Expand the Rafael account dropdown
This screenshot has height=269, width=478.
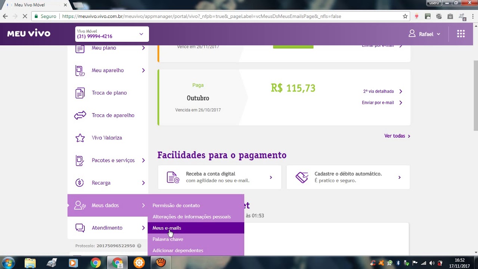click(x=425, y=34)
